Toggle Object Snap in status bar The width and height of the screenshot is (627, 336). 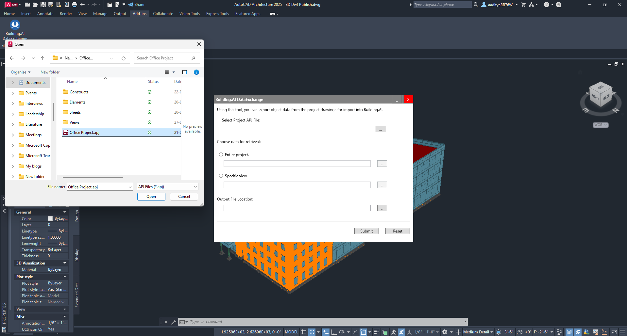coord(363,332)
